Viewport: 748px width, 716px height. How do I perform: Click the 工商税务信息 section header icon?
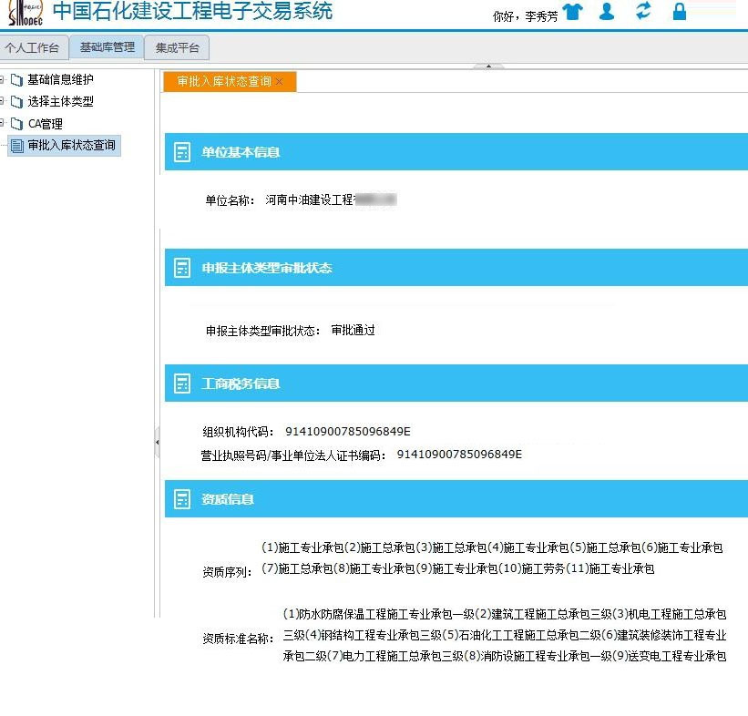[x=182, y=384]
